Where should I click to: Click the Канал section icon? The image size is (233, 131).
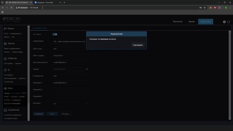click(5, 28)
